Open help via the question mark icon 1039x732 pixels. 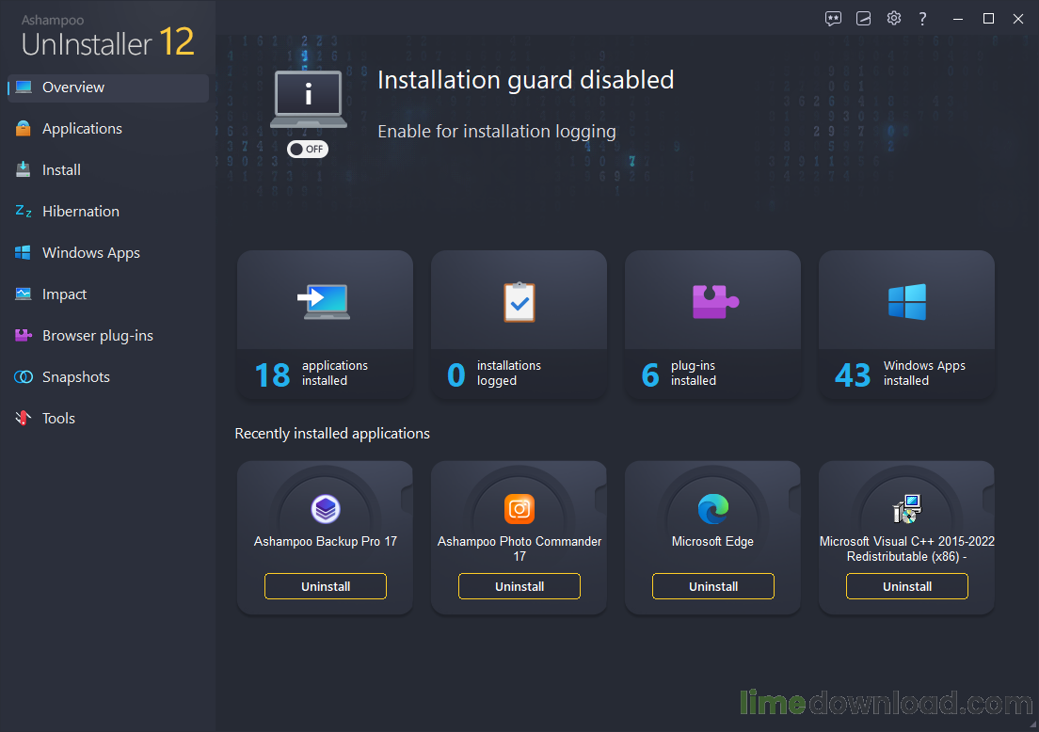click(922, 18)
